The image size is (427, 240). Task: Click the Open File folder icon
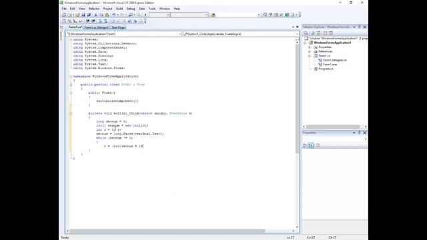point(77,15)
